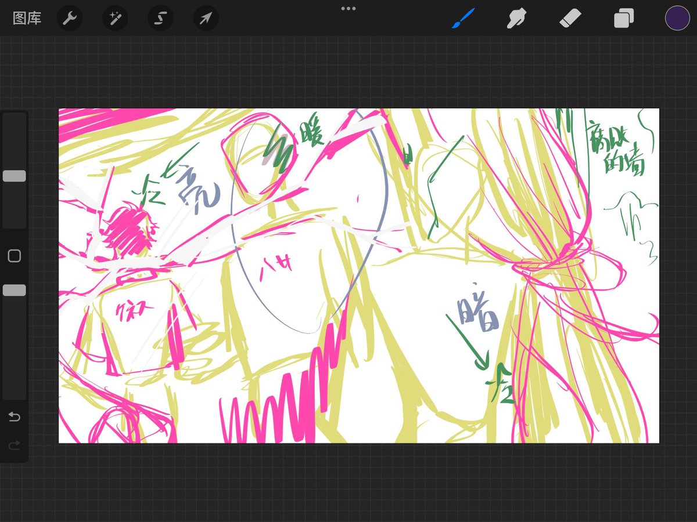Click the redo arrow in sidebar
The height and width of the screenshot is (522, 697).
tap(15, 445)
